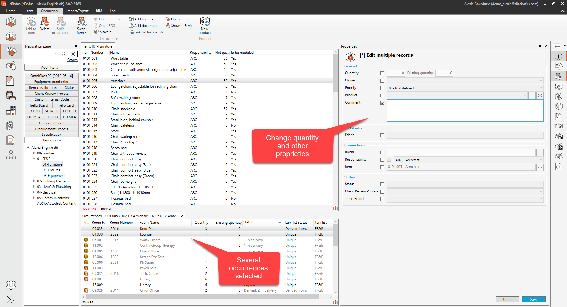The image size is (567, 307).
Task: Click Show in Revit
Action: tap(179, 26)
